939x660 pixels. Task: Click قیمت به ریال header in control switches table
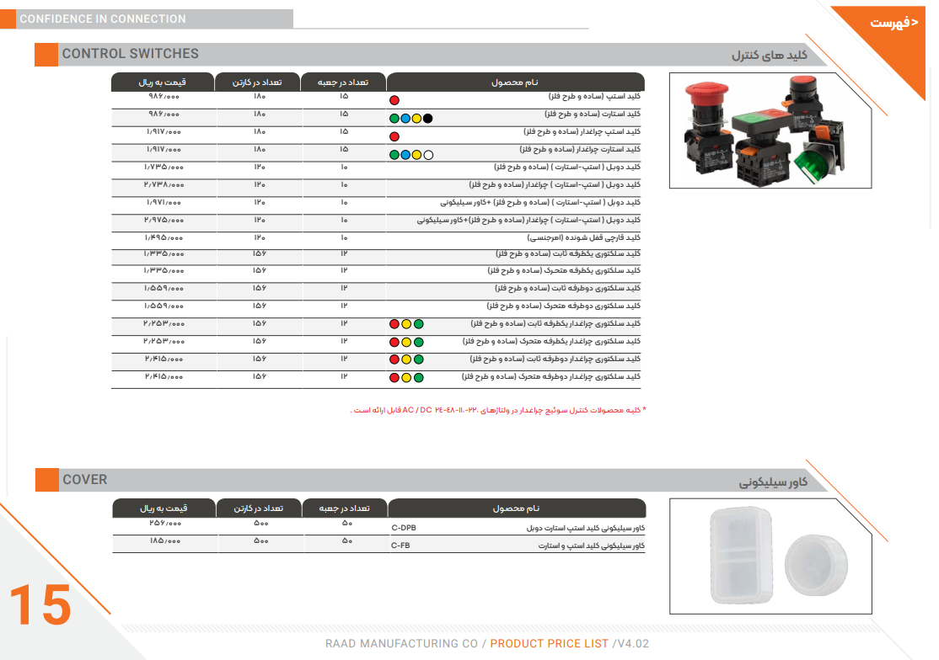coord(163,82)
